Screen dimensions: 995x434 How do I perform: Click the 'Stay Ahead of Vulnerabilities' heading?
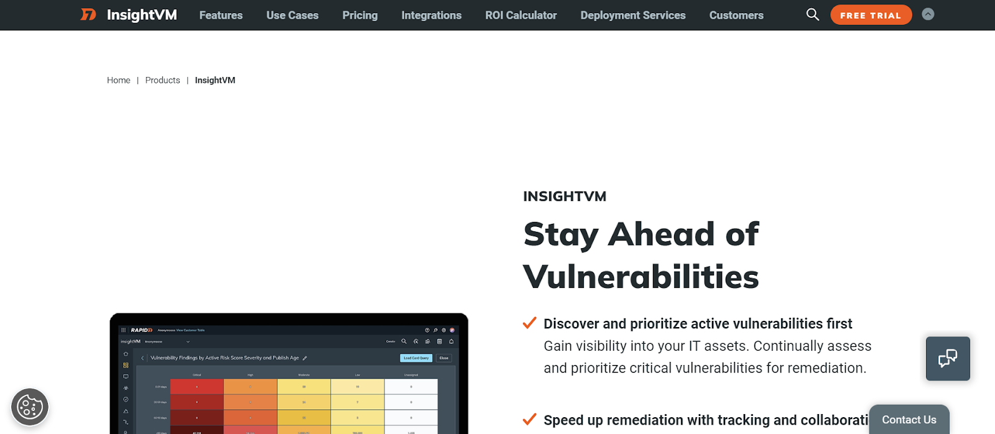click(x=641, y=256)
